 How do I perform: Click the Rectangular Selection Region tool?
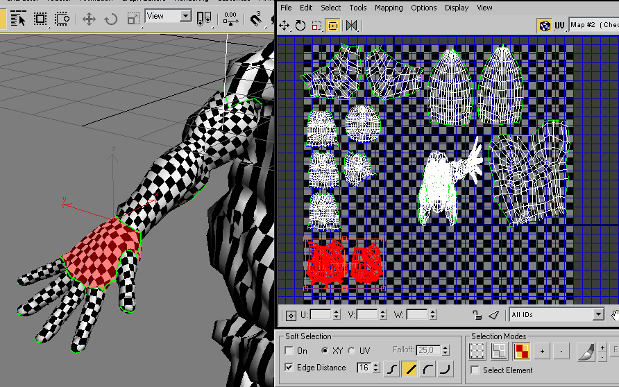[40, 19]
